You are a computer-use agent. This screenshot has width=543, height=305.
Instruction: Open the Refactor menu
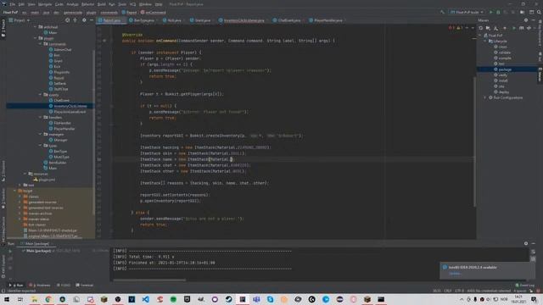[87, 4]
